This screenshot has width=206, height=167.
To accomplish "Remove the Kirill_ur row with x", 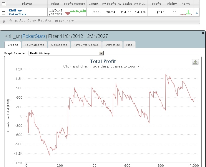I will point(197,13).
